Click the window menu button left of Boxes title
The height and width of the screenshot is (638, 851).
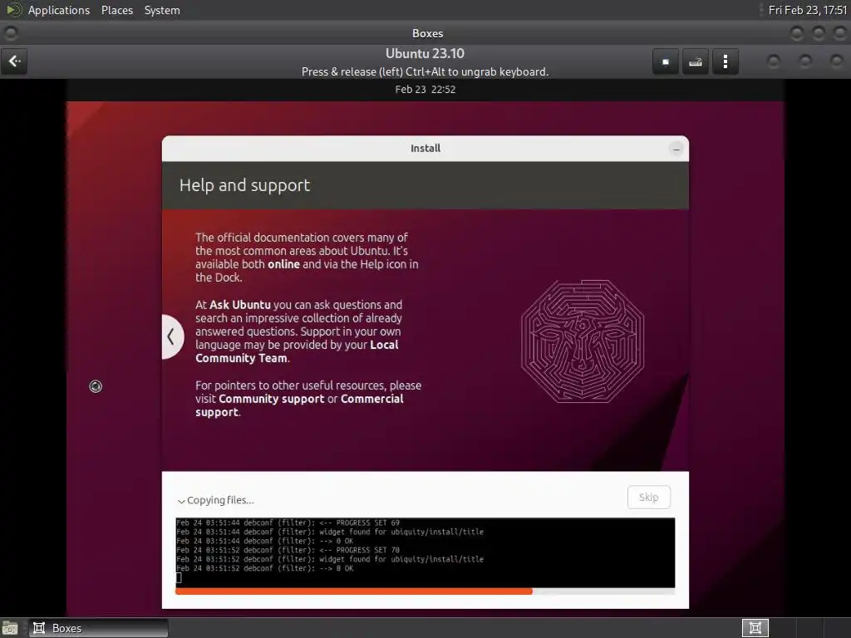click(x=10, y=33)
